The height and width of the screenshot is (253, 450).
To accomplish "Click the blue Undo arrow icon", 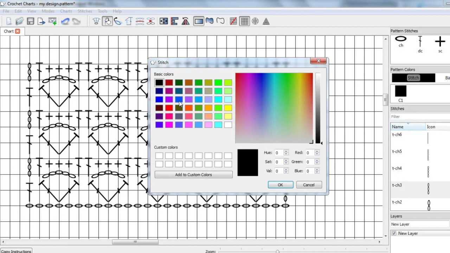I will [x=65, y=21].
